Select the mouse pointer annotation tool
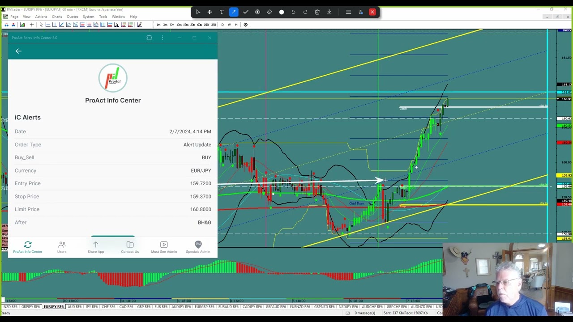 tap(198, 12)
